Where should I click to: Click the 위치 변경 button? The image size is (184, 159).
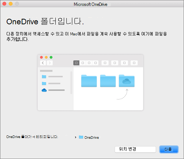click(x=135, y=149)
